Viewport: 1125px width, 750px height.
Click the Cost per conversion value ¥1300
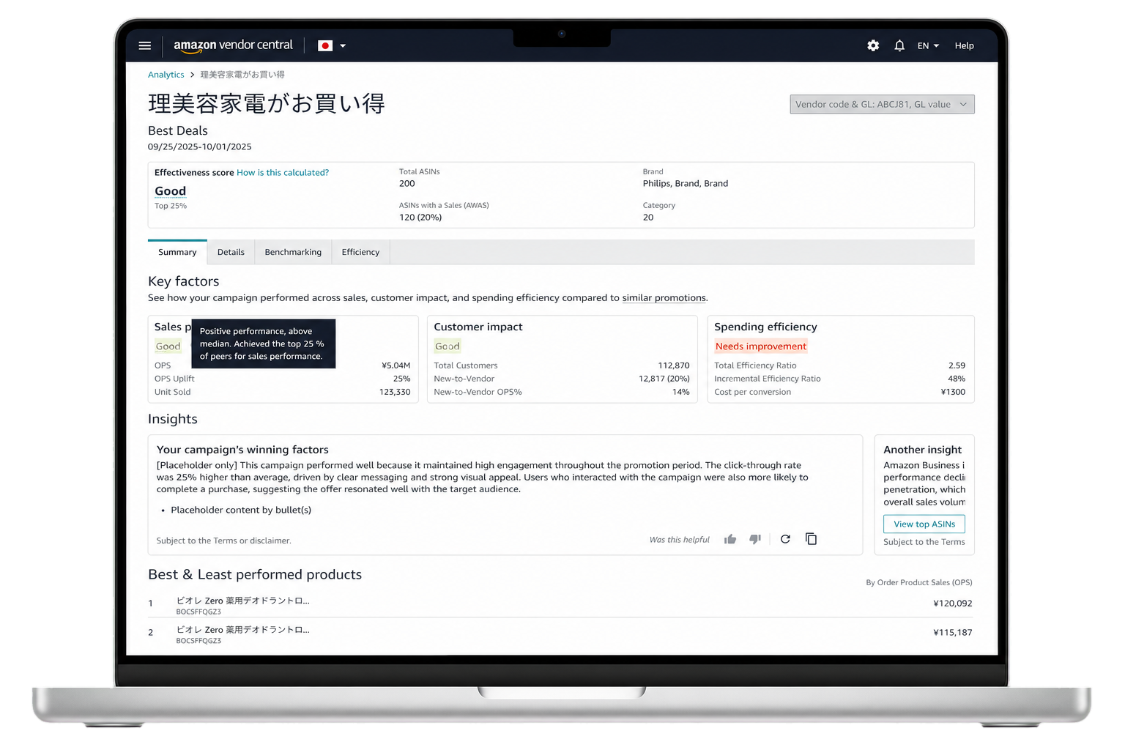(x=953, y=392)
